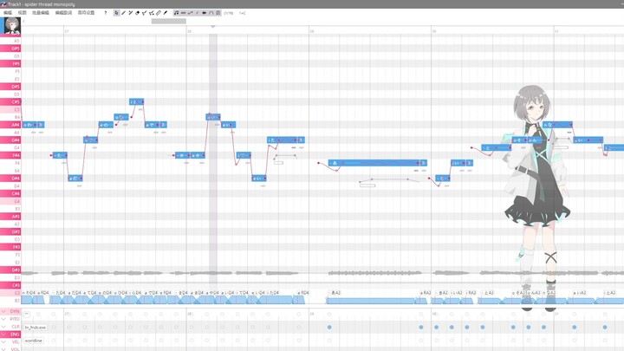624x351 pixels.
Task: Select the pen plus tool
Action: coord(130,13)
